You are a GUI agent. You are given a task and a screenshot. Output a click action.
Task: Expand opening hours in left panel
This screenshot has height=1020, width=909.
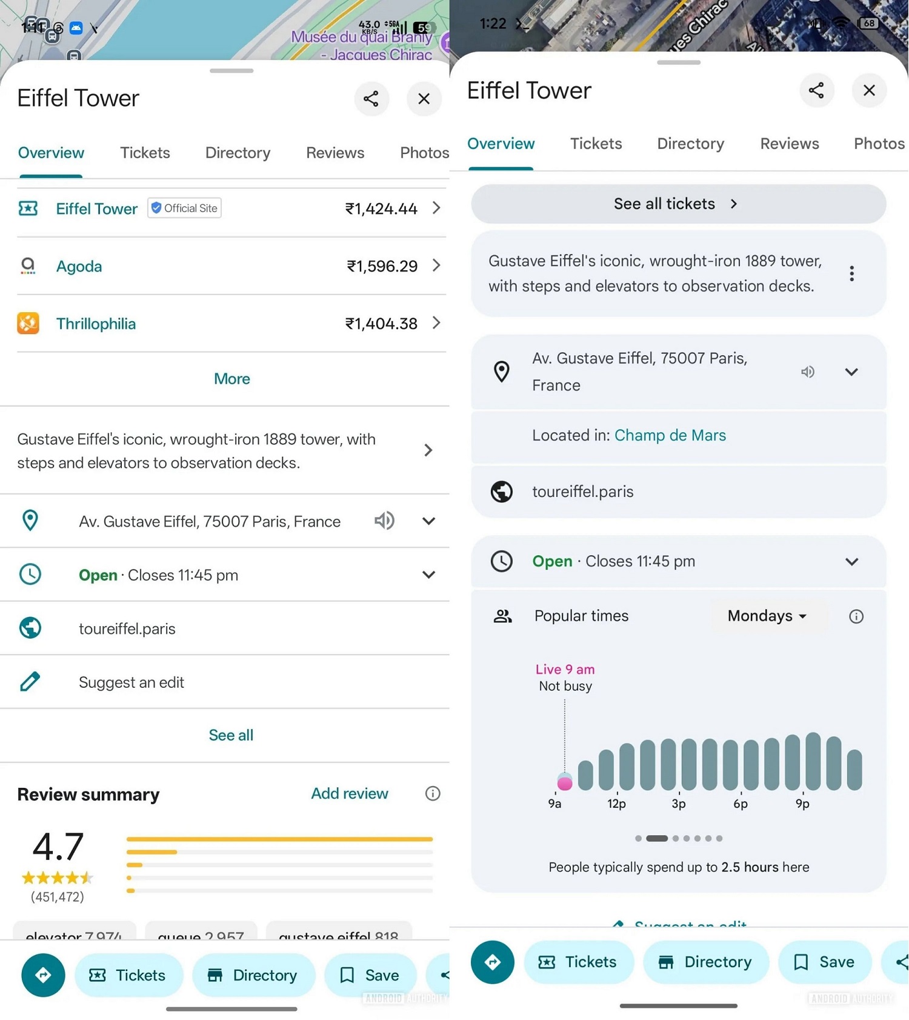pos(428,575)
